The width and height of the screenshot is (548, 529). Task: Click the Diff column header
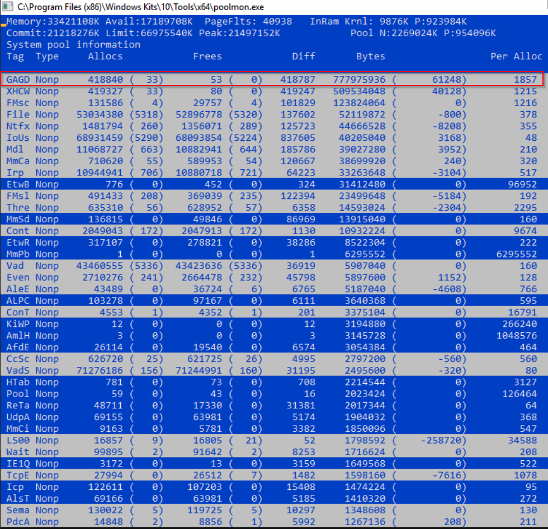tap(303, 56)
